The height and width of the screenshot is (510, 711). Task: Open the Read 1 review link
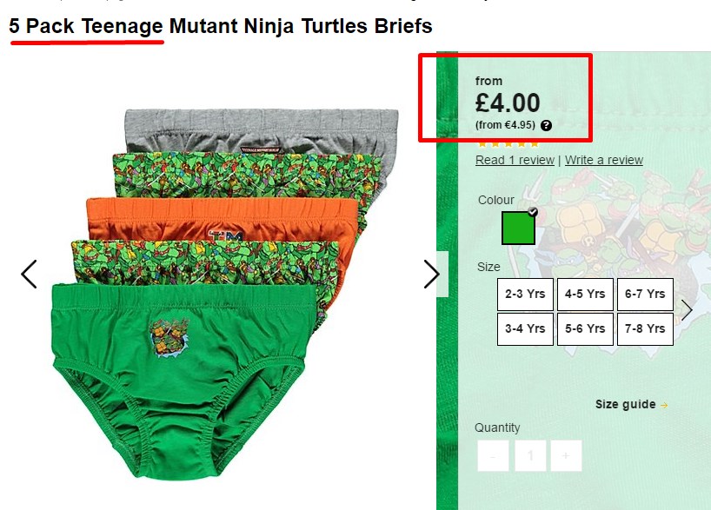pos(515,160)
